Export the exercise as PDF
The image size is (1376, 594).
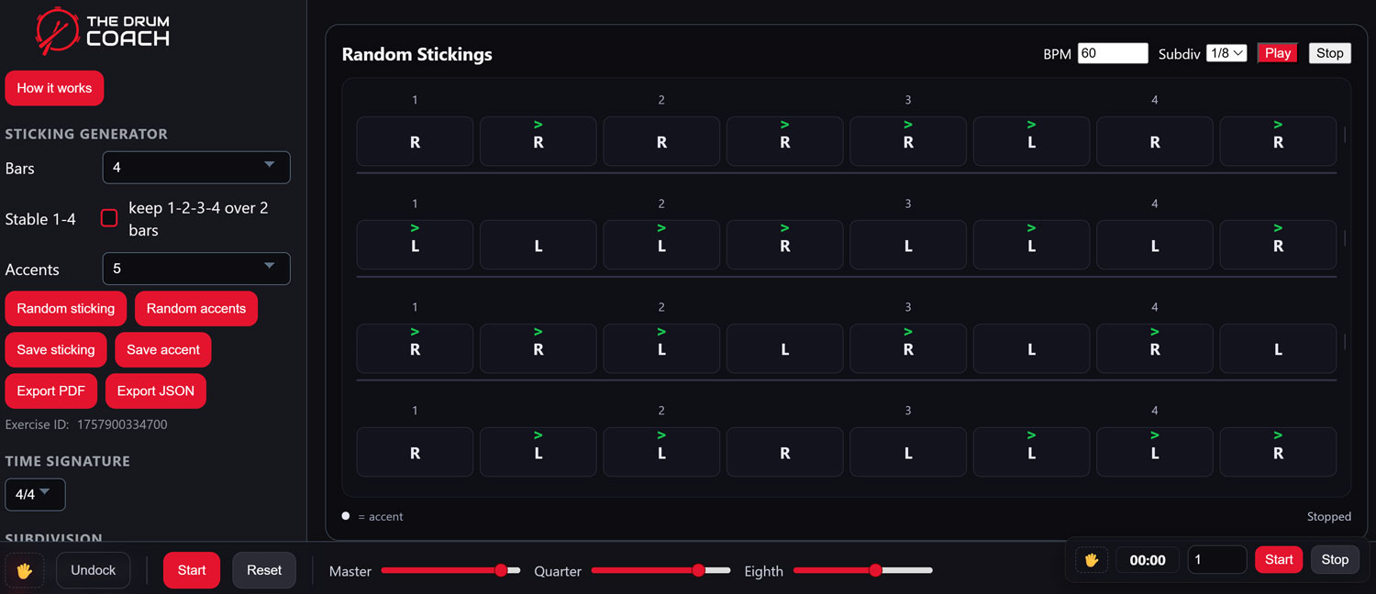pyautogui.click(x=50, y=390)
